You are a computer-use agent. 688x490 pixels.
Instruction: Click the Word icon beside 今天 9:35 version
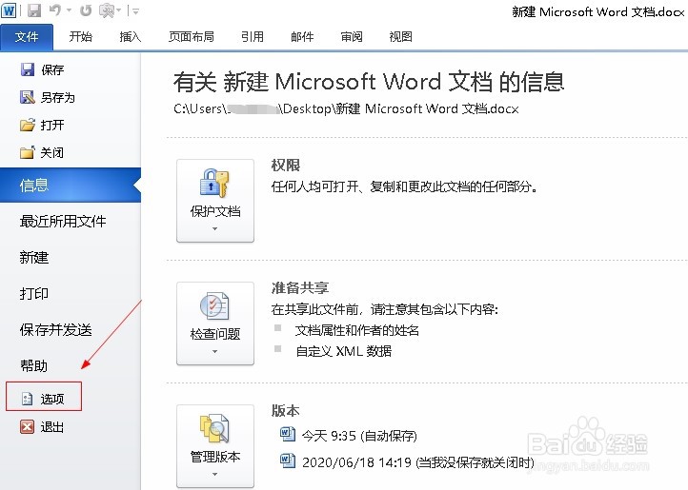coord(288,434)
